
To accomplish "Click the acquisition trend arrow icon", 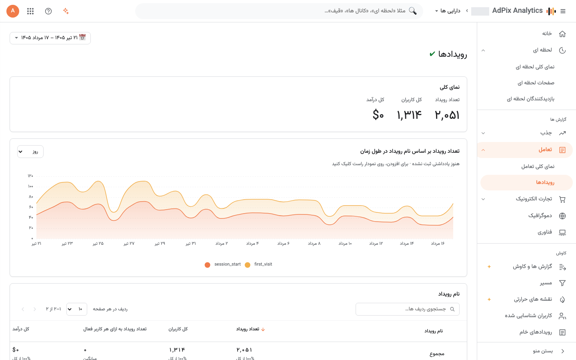I will point(562,133).
